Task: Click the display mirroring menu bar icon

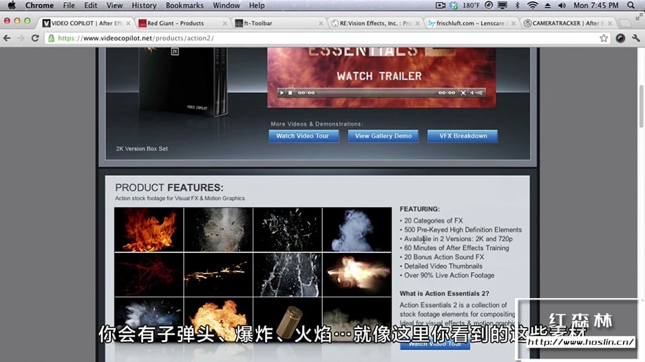Action: 503,5
